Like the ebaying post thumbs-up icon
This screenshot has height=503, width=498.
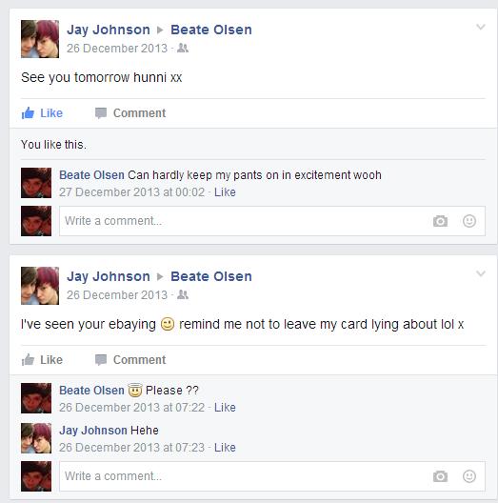click(x=28, y=359)
